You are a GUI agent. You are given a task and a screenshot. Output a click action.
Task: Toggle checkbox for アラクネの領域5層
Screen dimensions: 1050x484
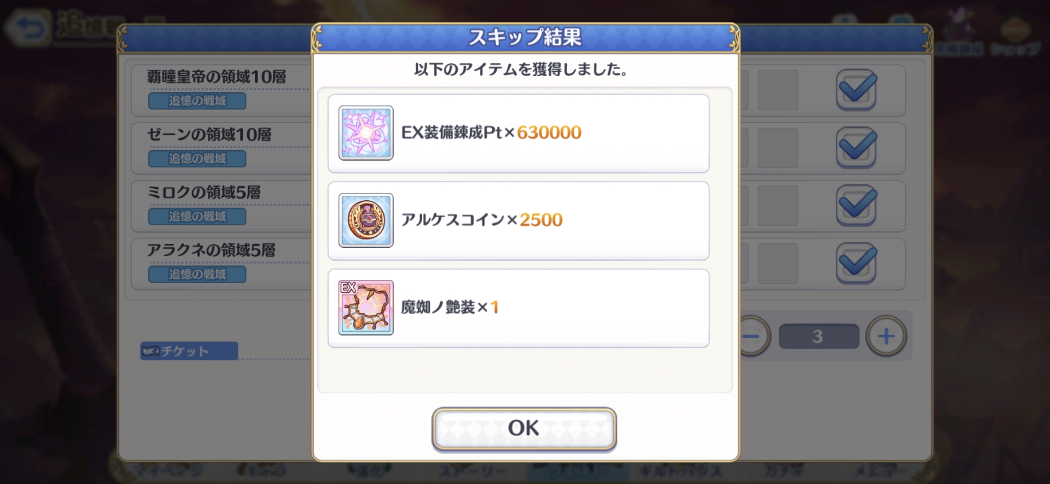[856, 263]
